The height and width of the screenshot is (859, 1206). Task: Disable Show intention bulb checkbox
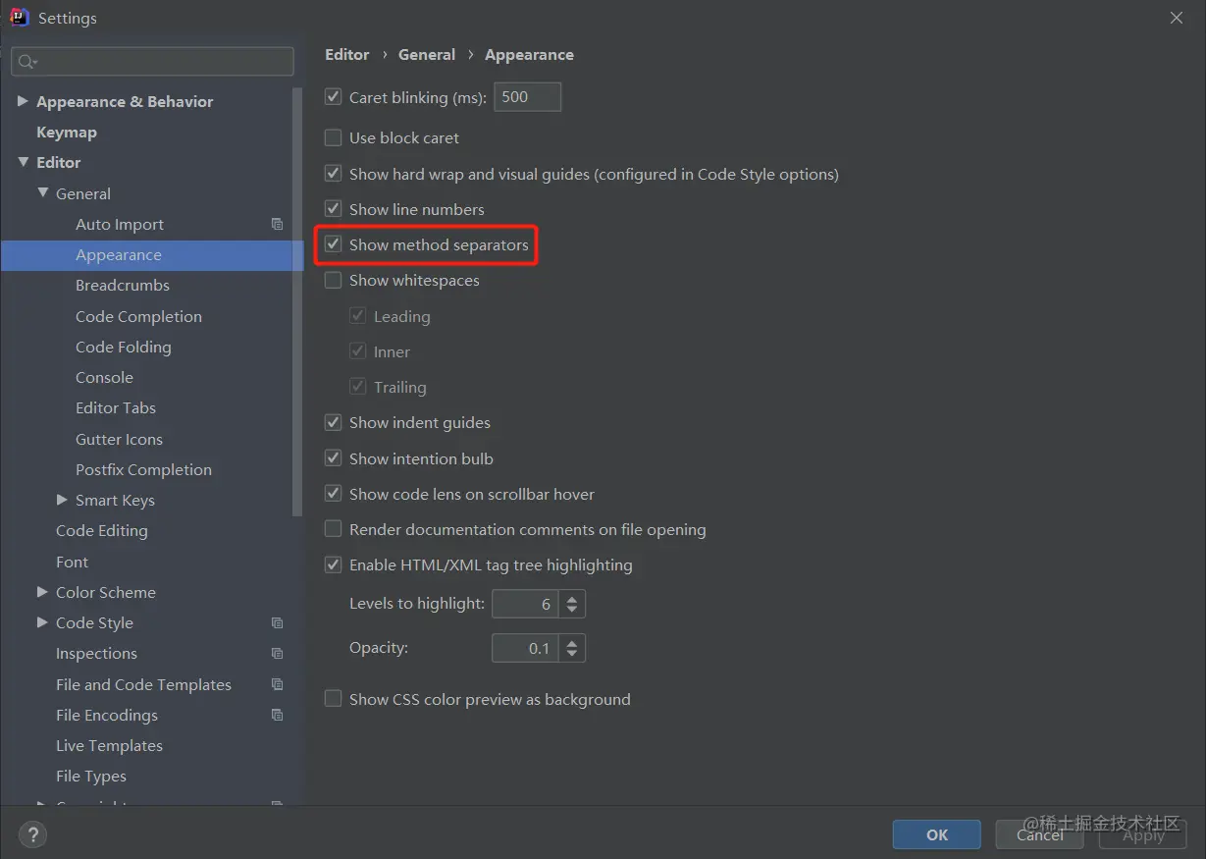(x=333, y=458)
